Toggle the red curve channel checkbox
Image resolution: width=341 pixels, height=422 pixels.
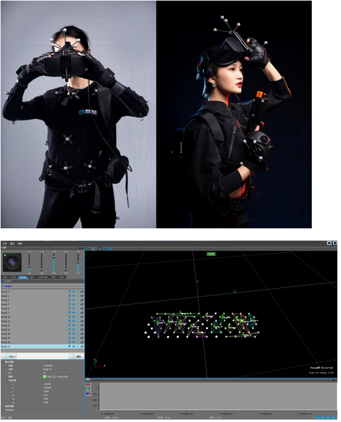coord(88,385)
